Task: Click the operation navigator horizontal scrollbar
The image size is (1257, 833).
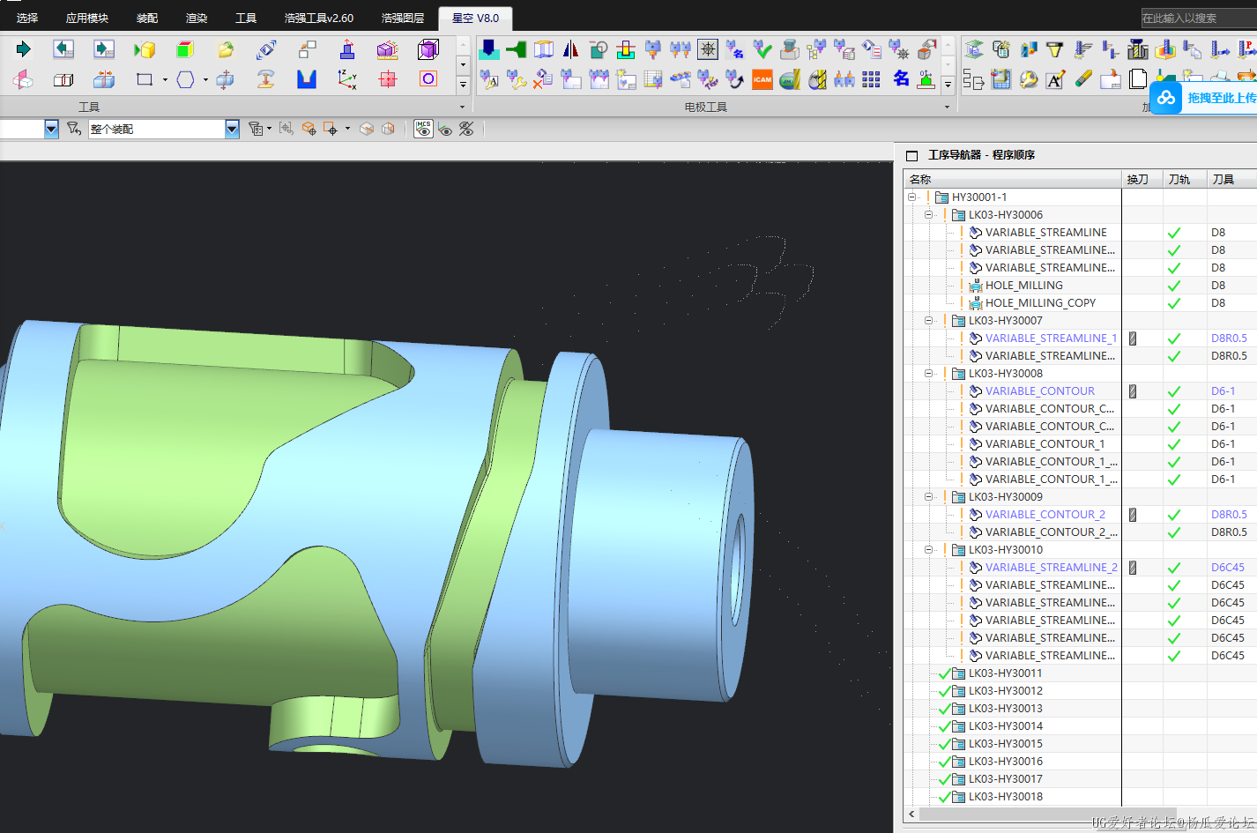Action: [1046, 814]
